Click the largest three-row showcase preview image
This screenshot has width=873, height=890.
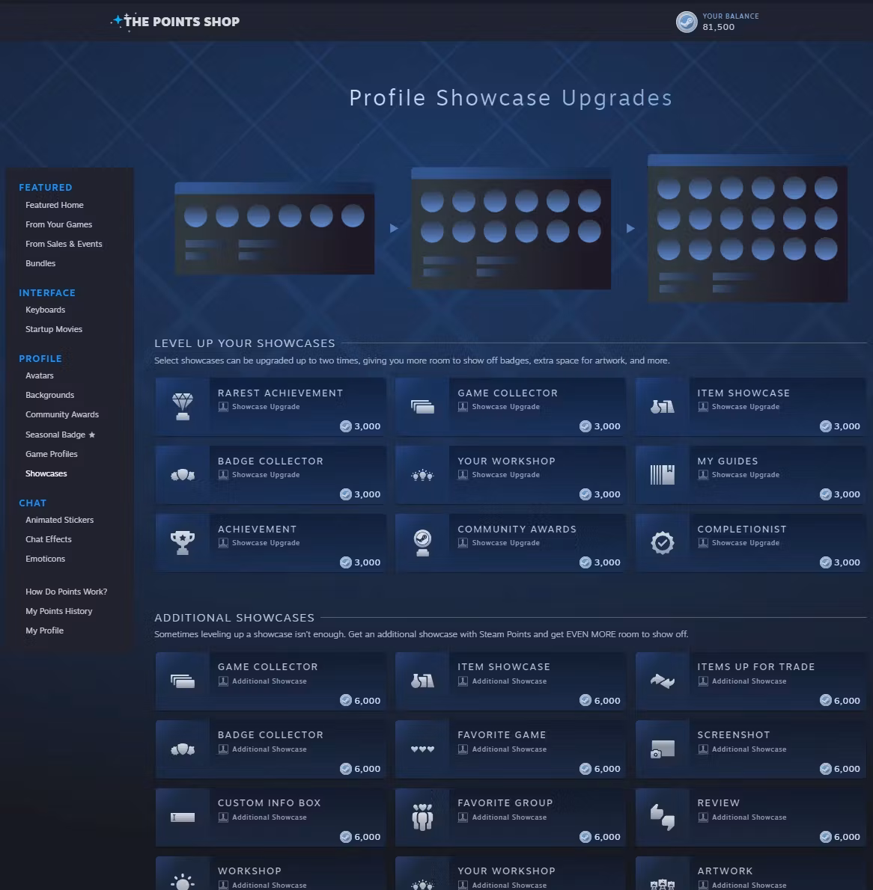747,229
